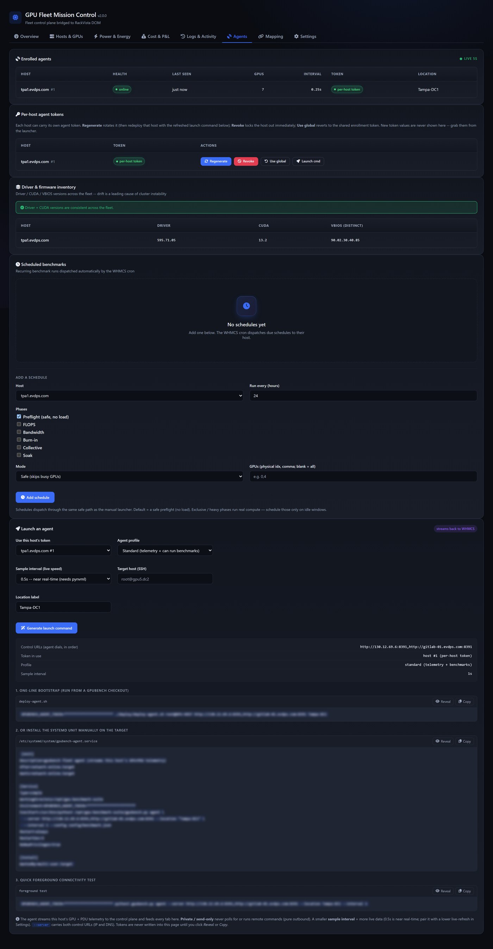Screen dimensions: 493x949
Task: Copy the gpubench-agent.service systemd unit
Action: point(464,741)
